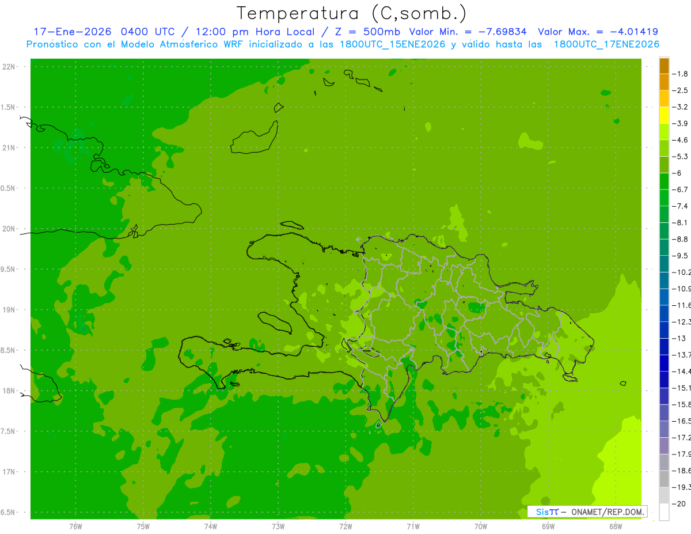691x534 pixels.
Task: Click the "70W" longitude label
Action: (481, 526)
